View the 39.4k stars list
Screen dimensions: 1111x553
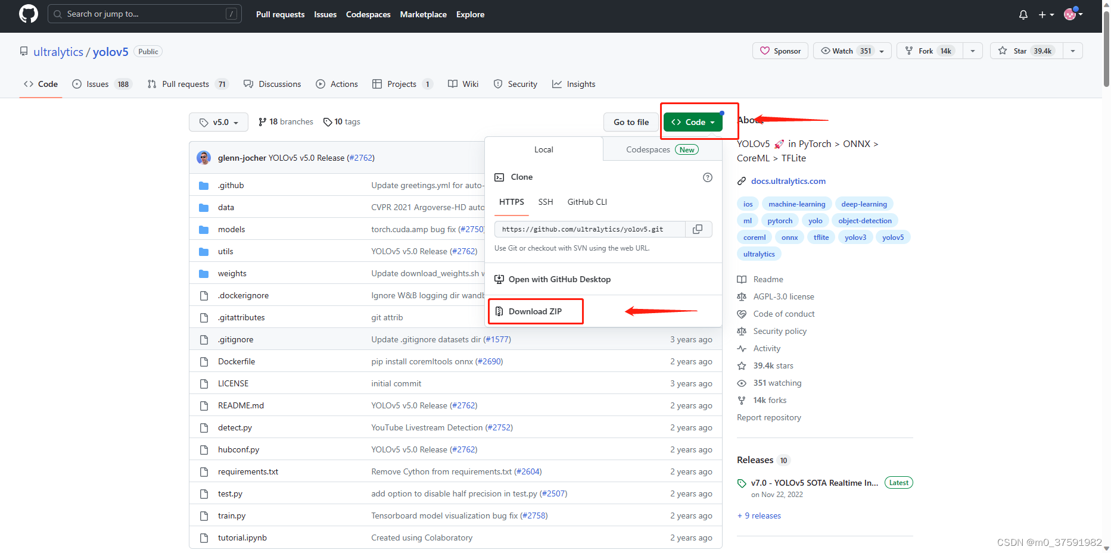(765, 366)
